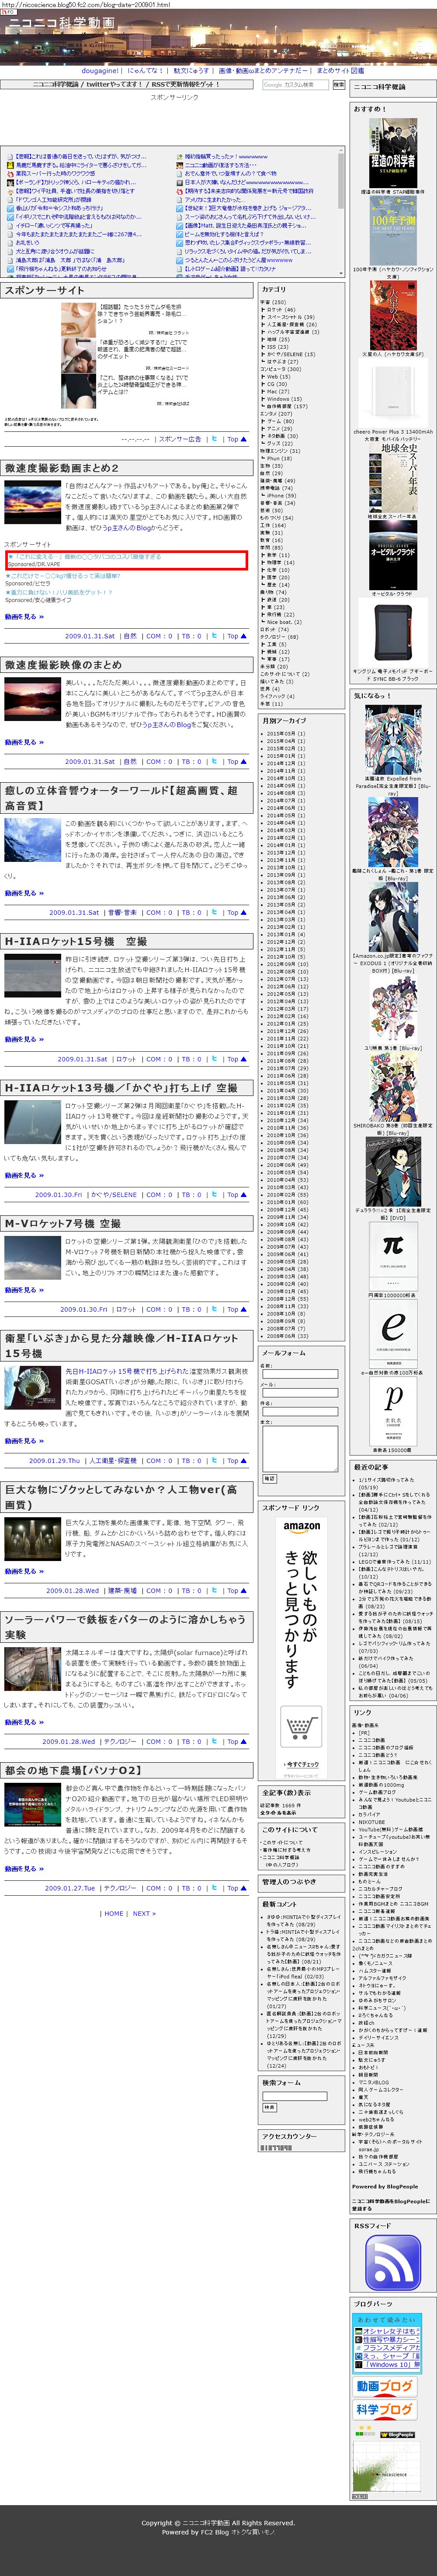Open 画像・動画まとめアンテナだー! link
437x2576 pixels.
264,71
